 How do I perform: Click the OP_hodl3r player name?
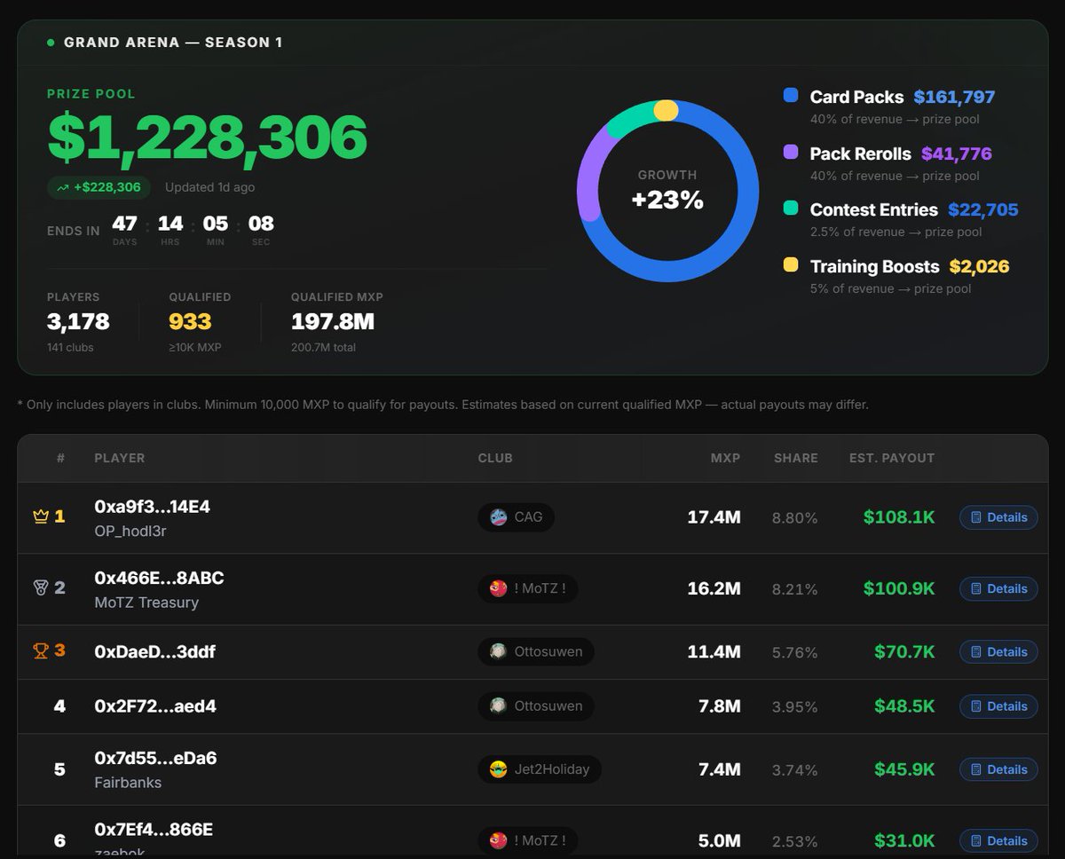[130, 531]
